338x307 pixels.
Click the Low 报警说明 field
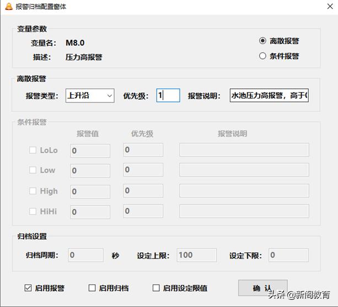point(244,170)
